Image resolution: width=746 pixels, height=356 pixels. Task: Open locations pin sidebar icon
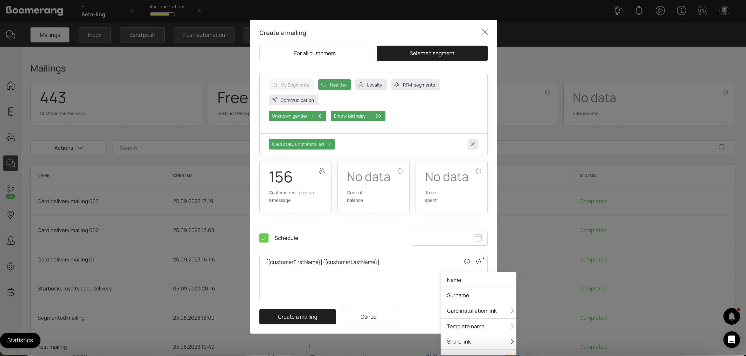pos(11,215)
